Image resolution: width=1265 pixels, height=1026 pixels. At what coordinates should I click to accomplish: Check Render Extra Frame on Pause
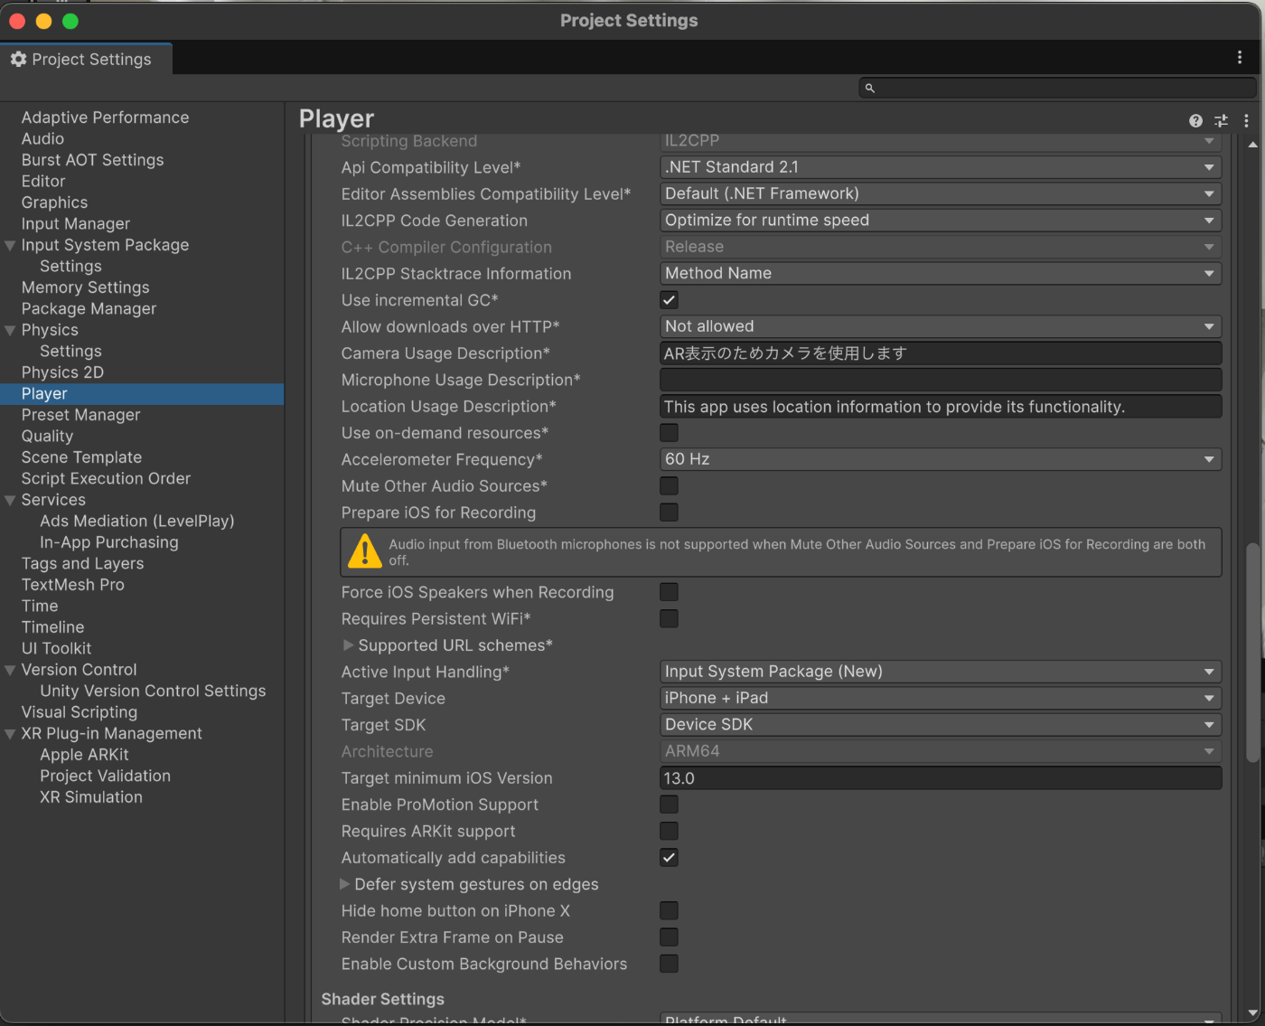pyautogui.click(x=669, y=937)
